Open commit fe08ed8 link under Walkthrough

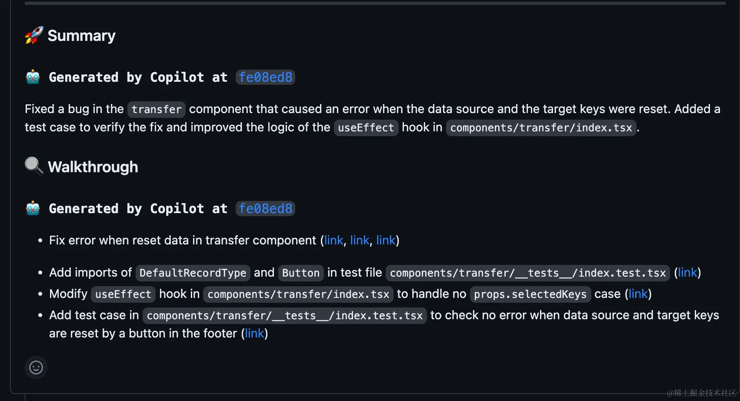coord(265,209)
